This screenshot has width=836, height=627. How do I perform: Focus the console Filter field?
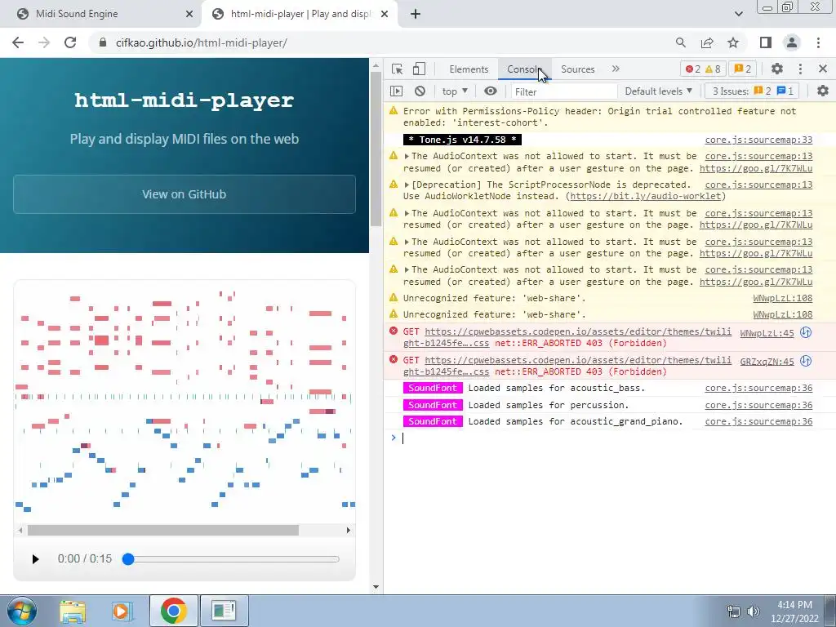point(563,91)
